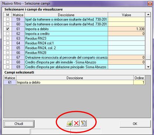Check the box for matrice 69
The image size is (154, 135).
coord(7,67)
